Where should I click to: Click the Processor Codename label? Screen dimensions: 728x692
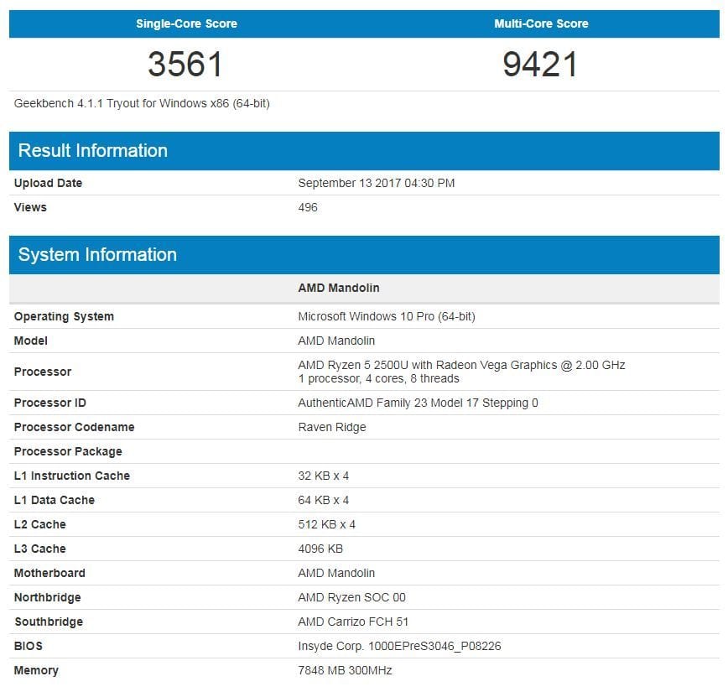pyautogui.click(x=74, y=427)
